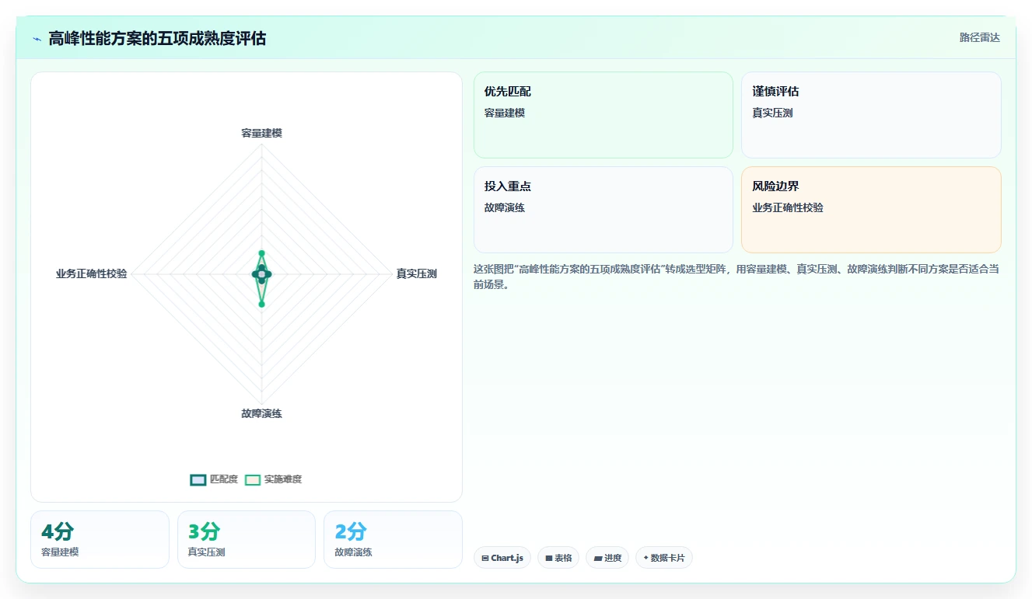Click the 数据卡片 tag

point(663,558)
